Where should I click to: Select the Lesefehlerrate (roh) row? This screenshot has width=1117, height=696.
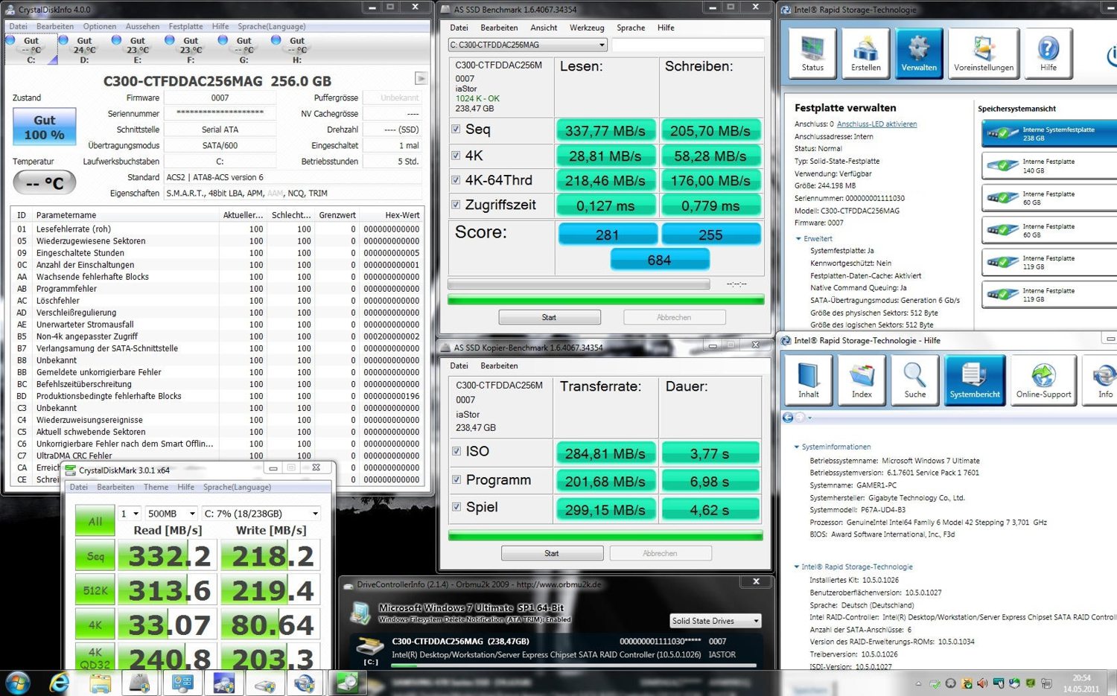[x=217, y=229]
